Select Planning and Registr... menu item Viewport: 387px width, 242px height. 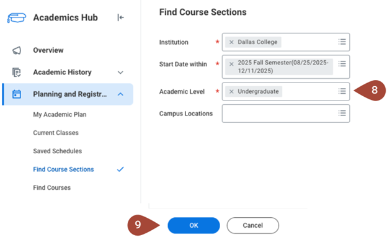(x=68, y=94)
